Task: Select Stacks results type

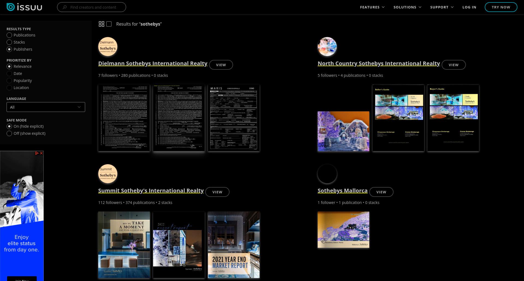Action: 16,42
